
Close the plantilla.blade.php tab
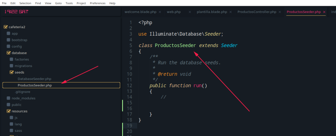(230, 12)
